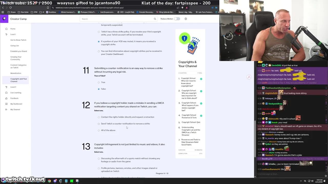
Task: Select 'Contact the rights holder directly' option
Action: coord(99,117)
